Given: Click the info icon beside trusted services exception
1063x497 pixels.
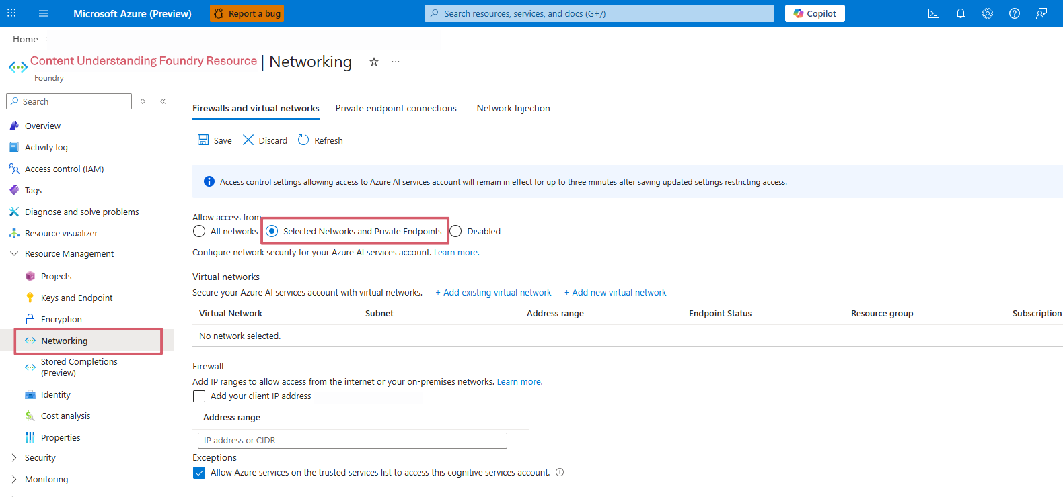Looking at the screenshot, I should (x=560, y=472).
